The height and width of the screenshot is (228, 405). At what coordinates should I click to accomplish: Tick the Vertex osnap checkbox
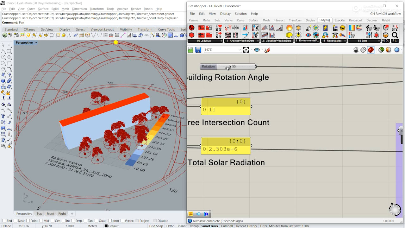pyautogui.click(x=122, y=221)
